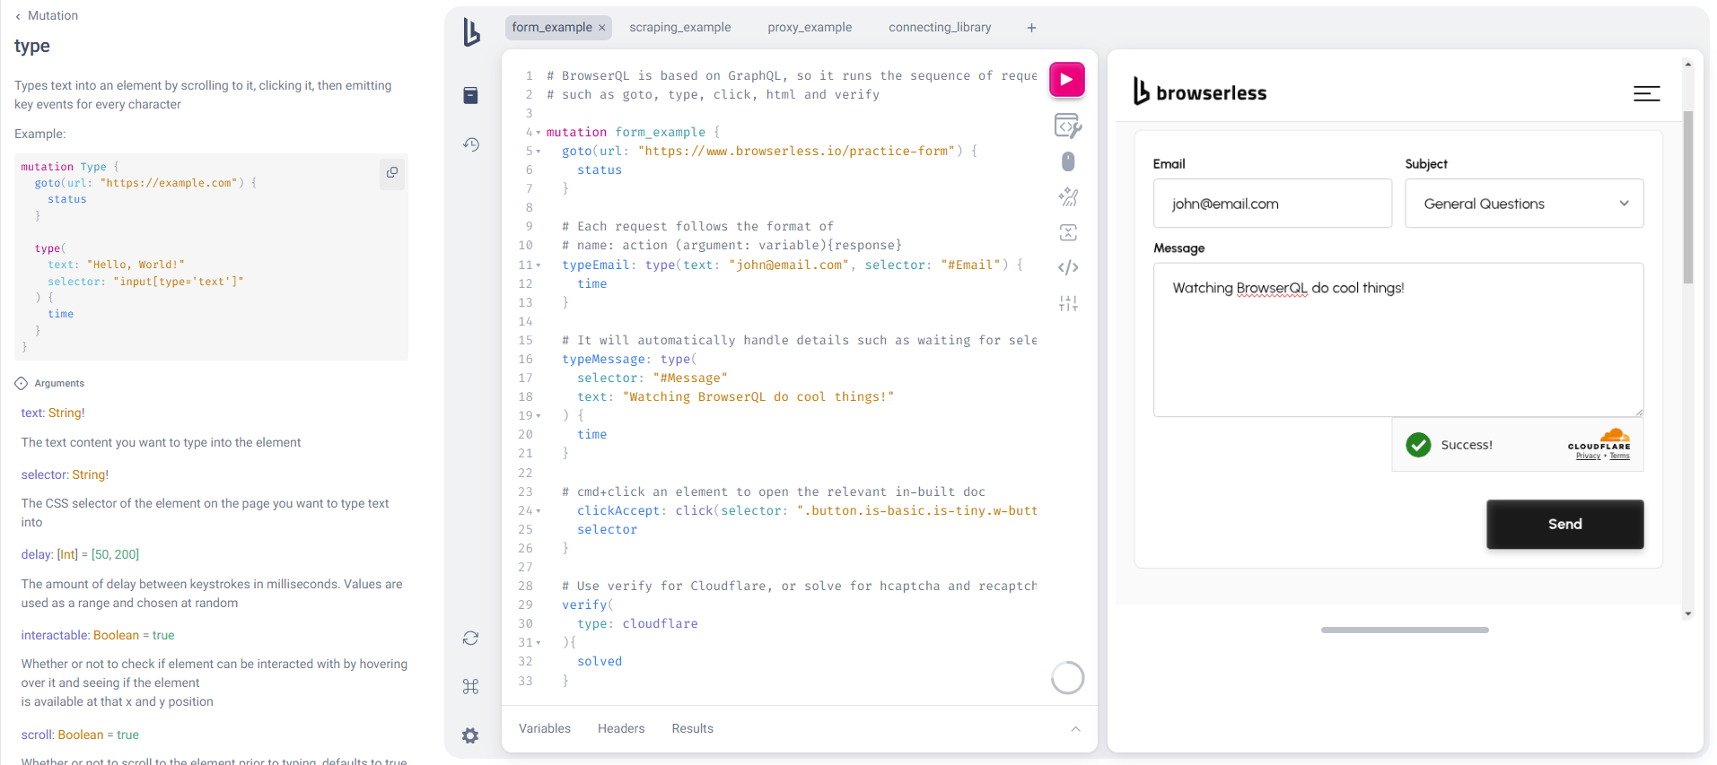
Task: Click Boolean type of interactable argument
Action: (x=116, y=635)
